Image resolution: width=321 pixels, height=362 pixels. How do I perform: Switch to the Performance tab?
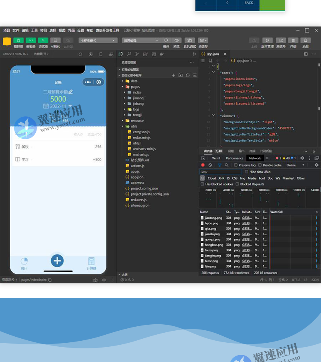pyautogui.click(x=234, y=158)
